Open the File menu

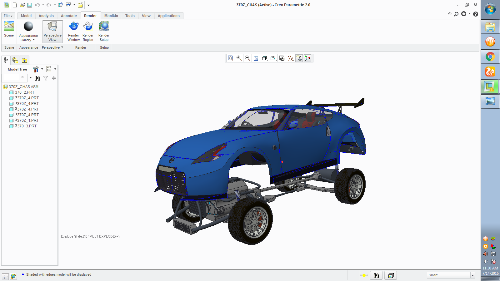(x=8, y=16)
